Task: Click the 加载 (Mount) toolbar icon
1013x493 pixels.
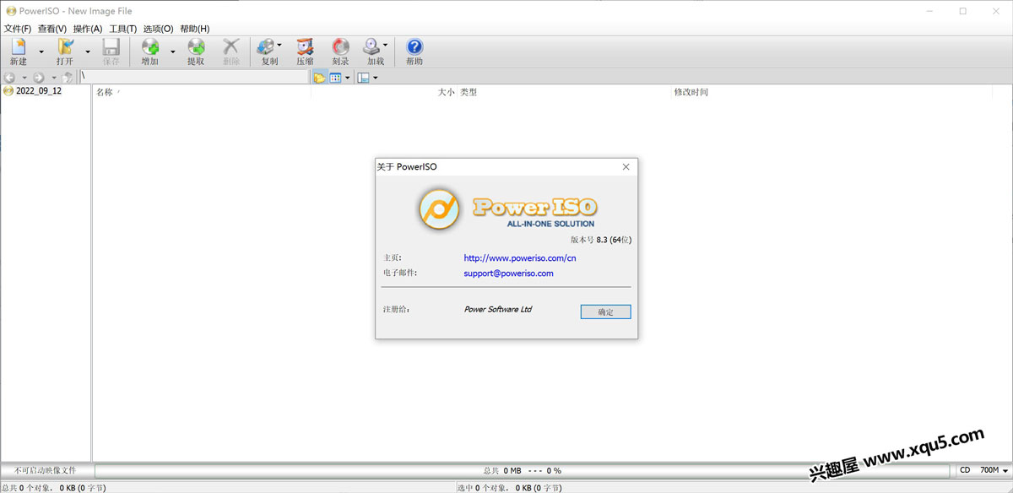Action: [x=372, y=51]
